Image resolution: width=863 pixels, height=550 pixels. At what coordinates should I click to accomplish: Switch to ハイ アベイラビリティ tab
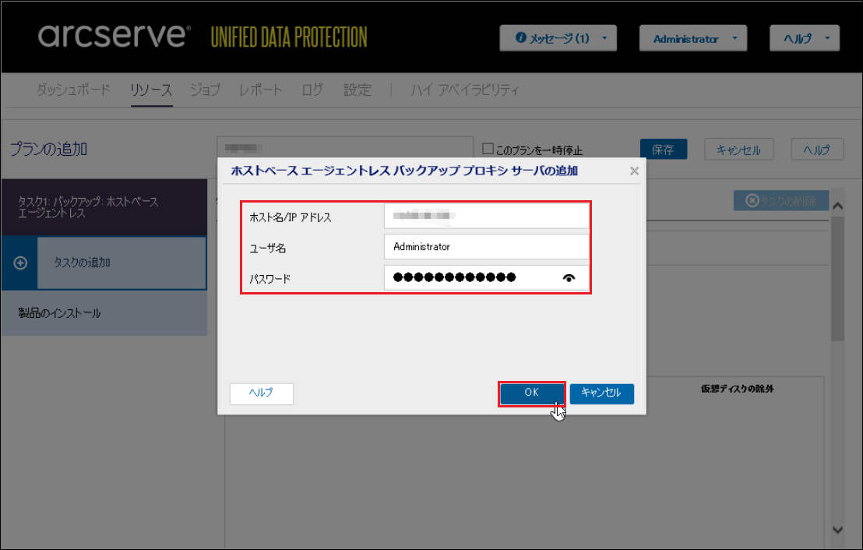tap(464, 89)
